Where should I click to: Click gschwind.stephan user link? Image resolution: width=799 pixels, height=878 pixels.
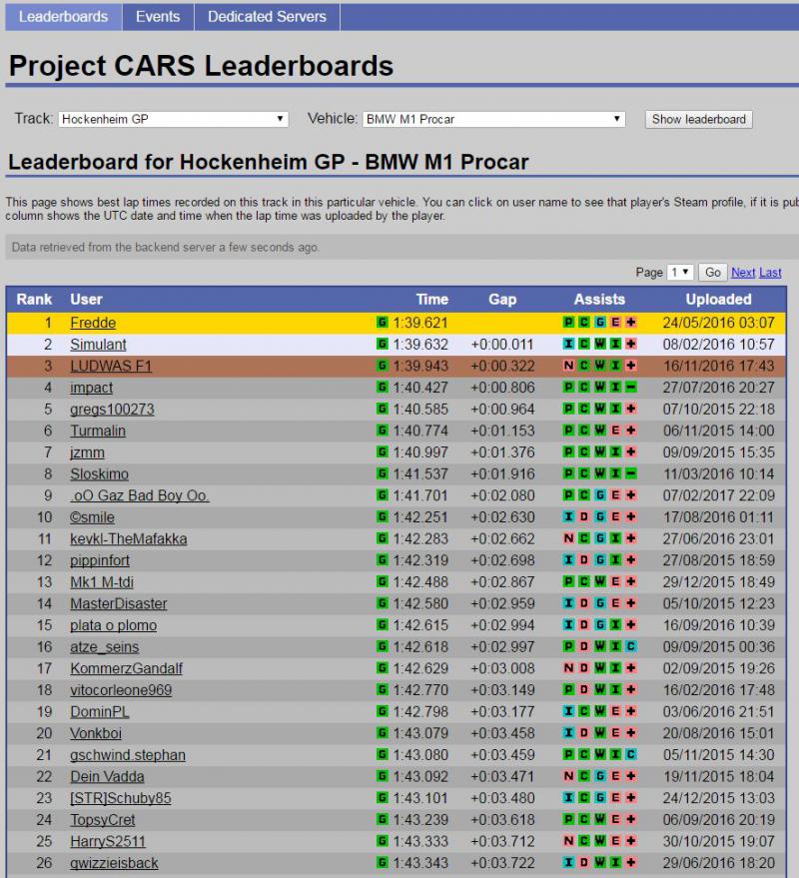click(128, 755)
